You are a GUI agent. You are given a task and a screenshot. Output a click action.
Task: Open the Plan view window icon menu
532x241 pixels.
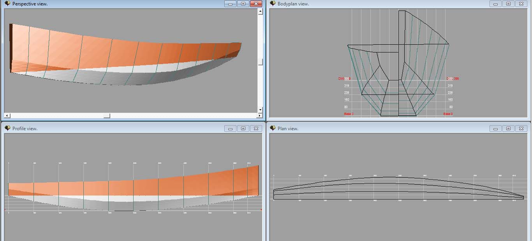[x=273, y=128]
